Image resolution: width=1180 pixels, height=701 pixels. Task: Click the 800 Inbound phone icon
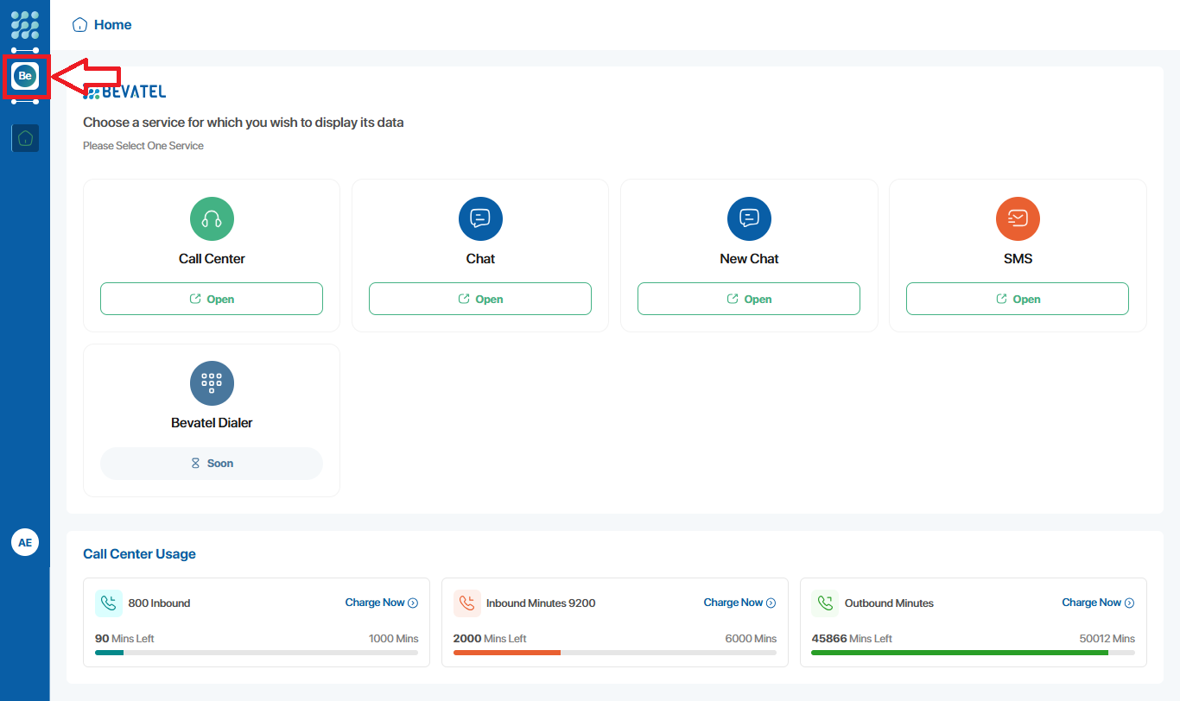tap(109, 603)
